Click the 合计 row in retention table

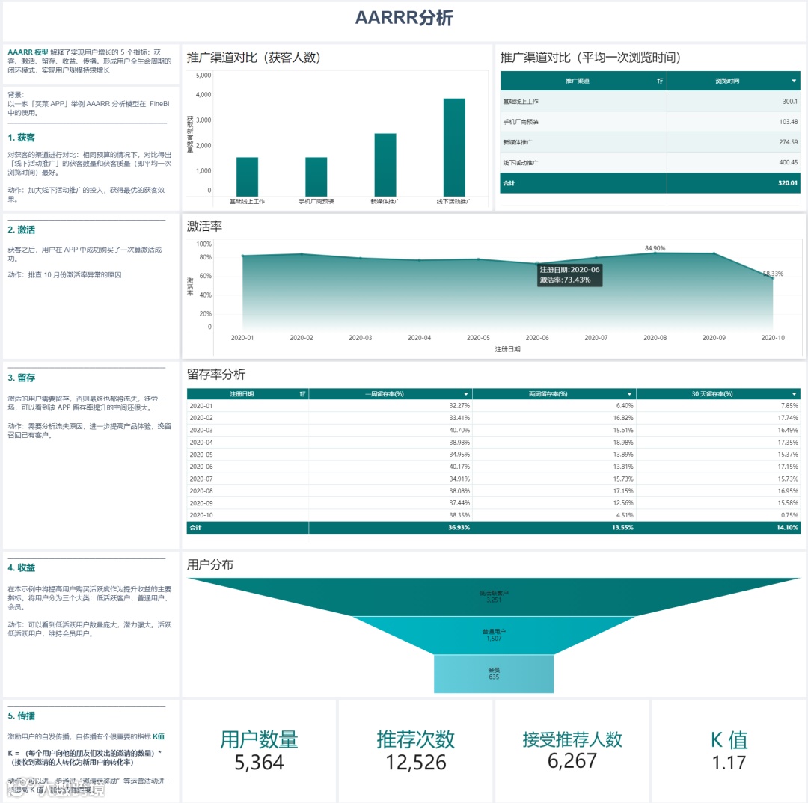[x=494, y=527]
